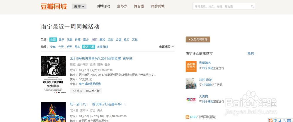Open the GUIGUISUISUI event poster thumbnail
The image size is (293, 122).
[53, 75]
